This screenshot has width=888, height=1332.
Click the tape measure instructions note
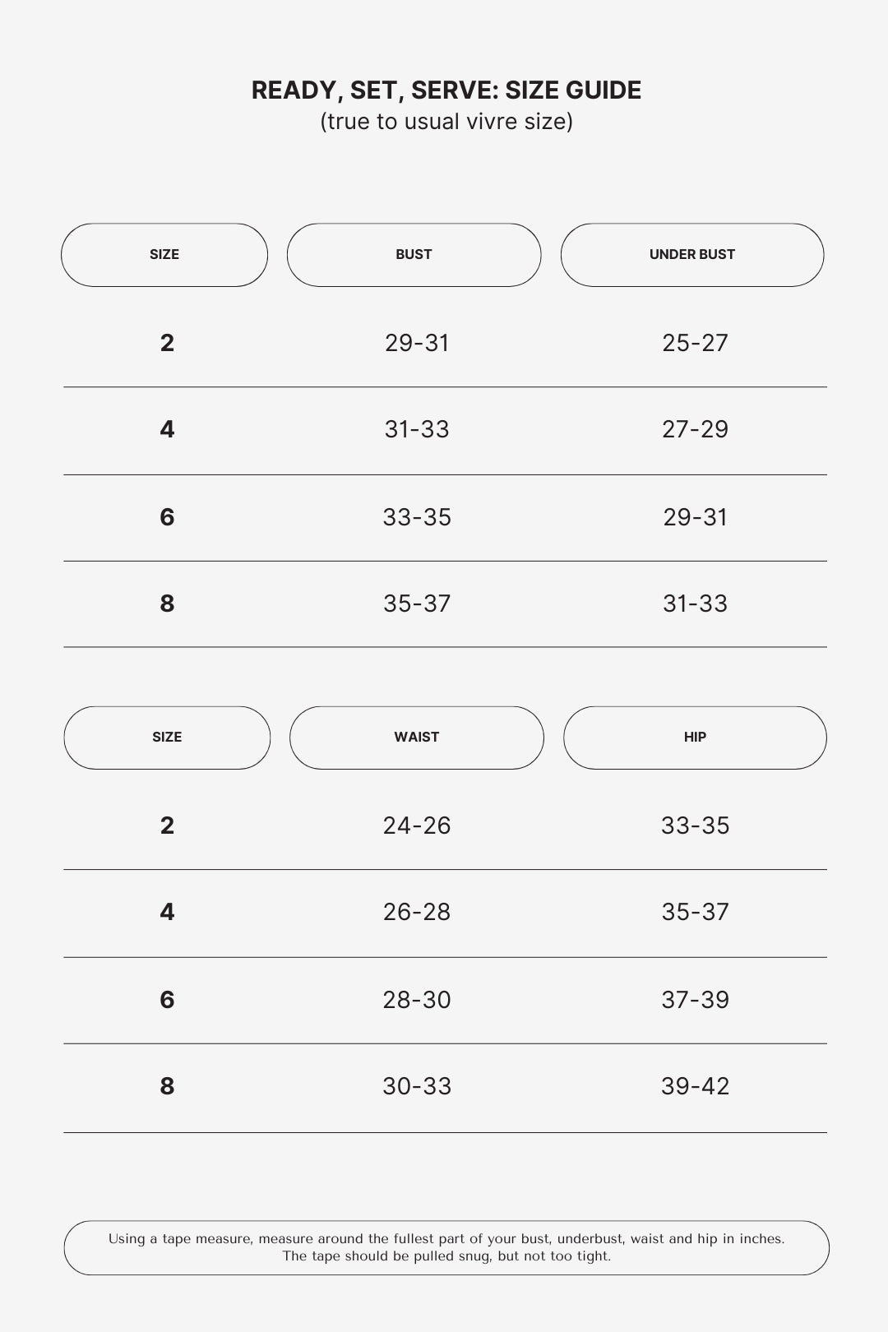(x=446, y=1247)
